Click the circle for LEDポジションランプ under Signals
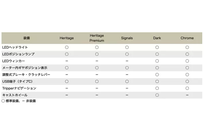The image size is (204, 136). (x=127, y=54)
